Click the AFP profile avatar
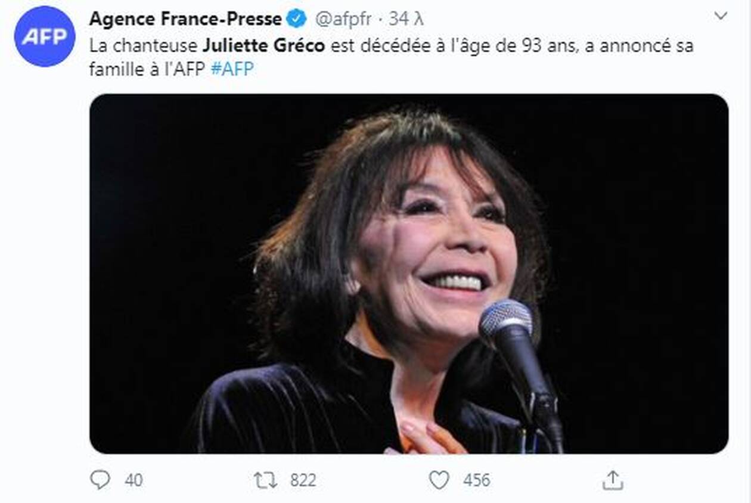This screenshot has height=503, width=751. (45, 36)
